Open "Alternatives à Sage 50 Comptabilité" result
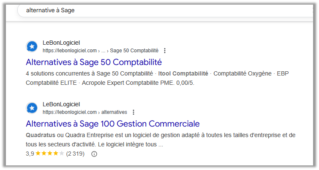This screenshot has width=319, height=170. (94, 62)
